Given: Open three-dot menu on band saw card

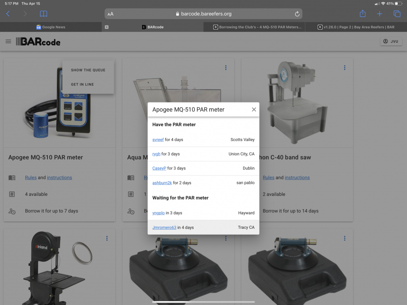Looking at the screenshot, I should click(x=345, y=68).
